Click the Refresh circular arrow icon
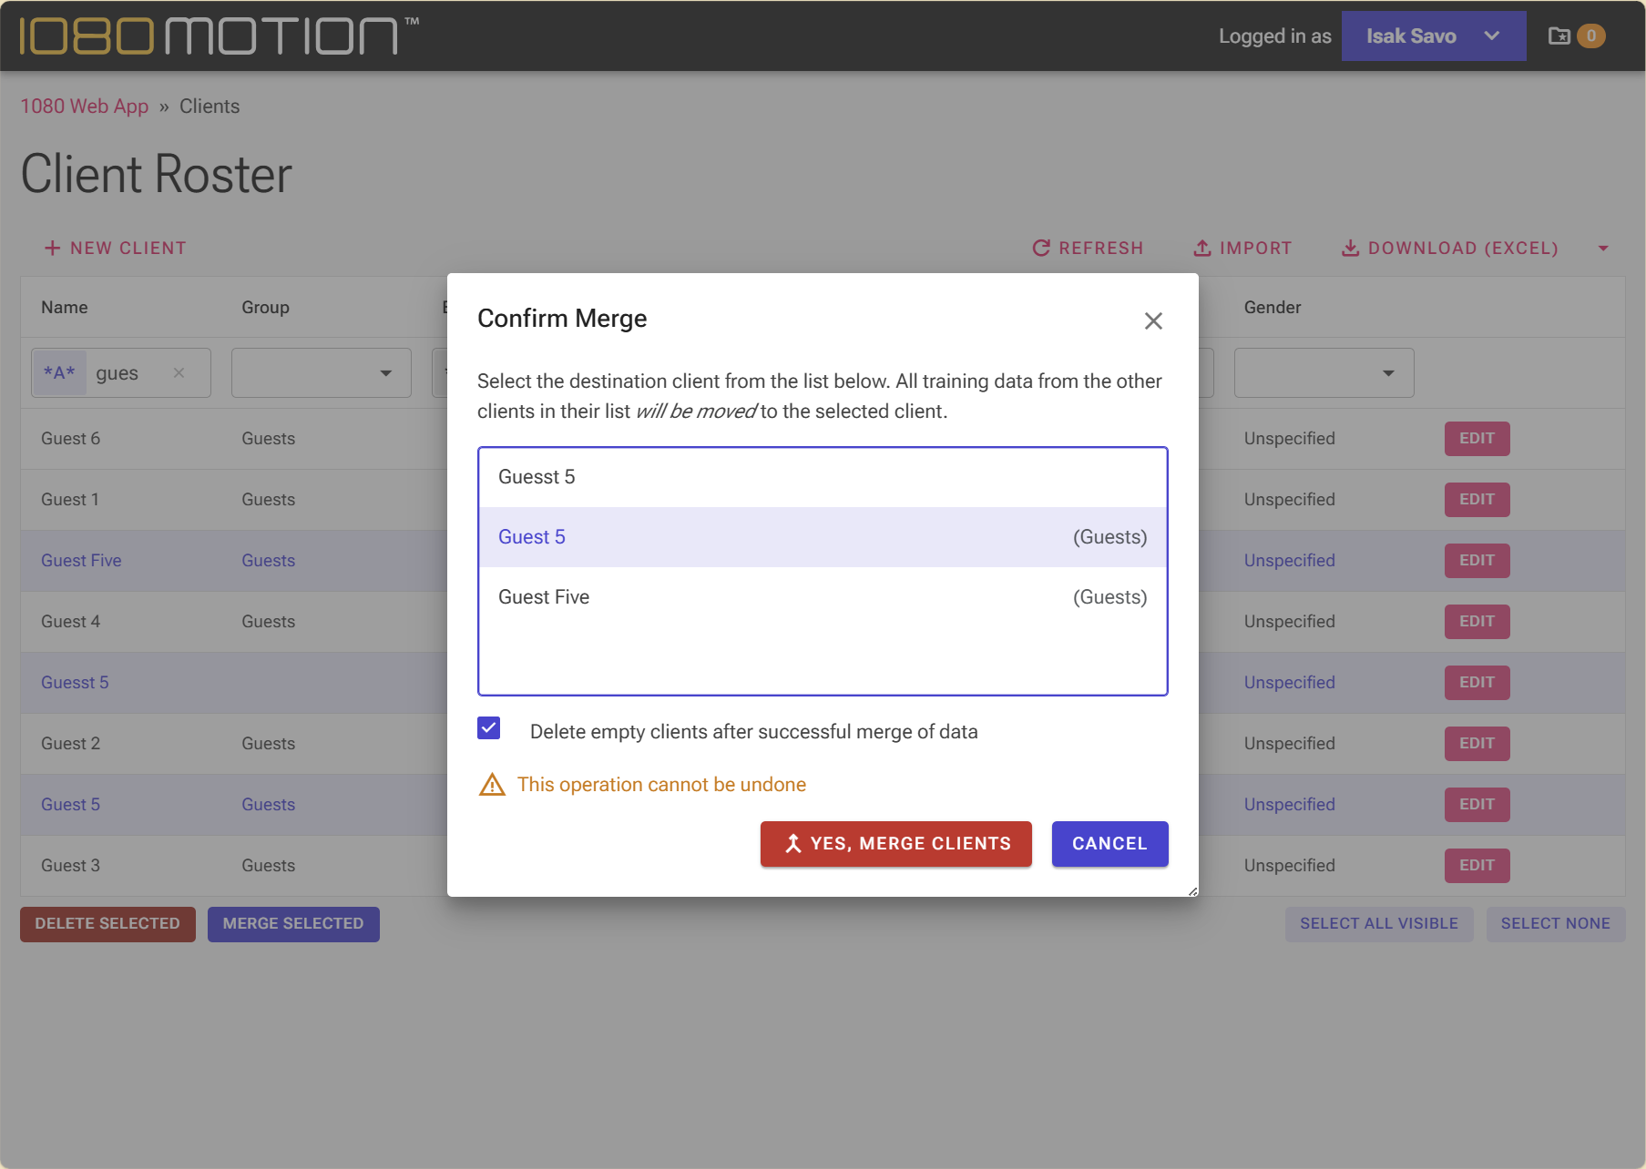 1041,248
